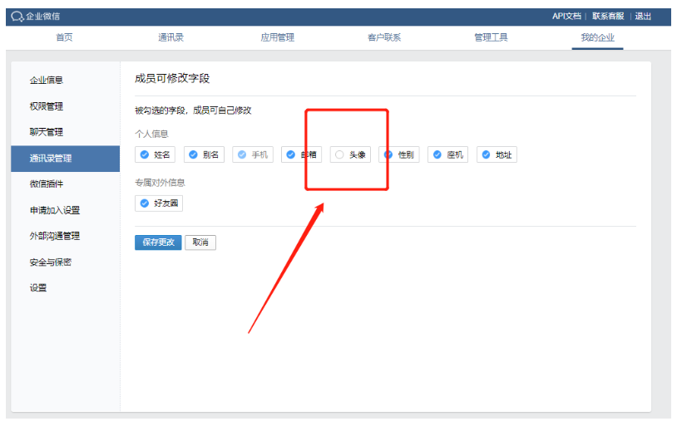
Task: Click the 企业微信 logo icon
Action: tap(17, 17)
